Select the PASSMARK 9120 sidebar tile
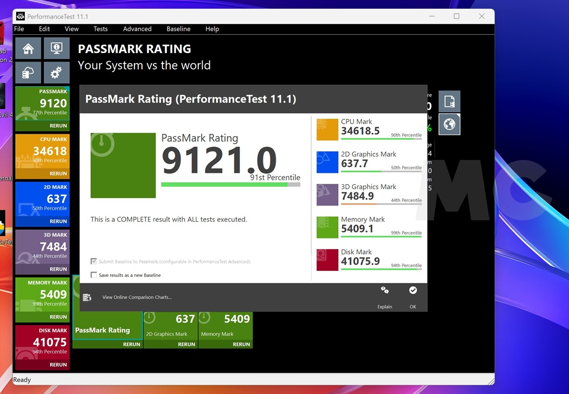Image resolution: width=569 pixels, height=394 pixels. coord(42,104)
